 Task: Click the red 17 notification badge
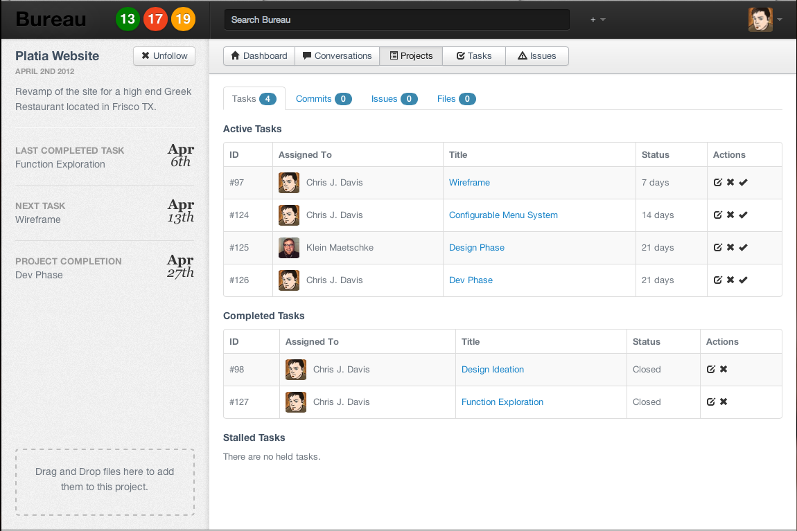155,19
